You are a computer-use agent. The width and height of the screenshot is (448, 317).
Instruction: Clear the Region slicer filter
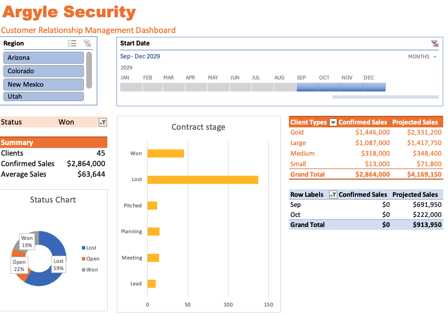[x=87, y=44]
